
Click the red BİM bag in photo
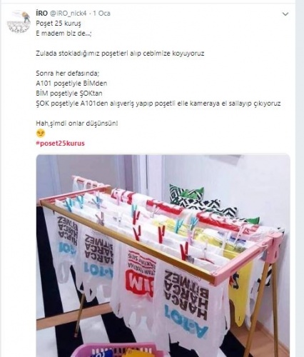pos(137,281)
